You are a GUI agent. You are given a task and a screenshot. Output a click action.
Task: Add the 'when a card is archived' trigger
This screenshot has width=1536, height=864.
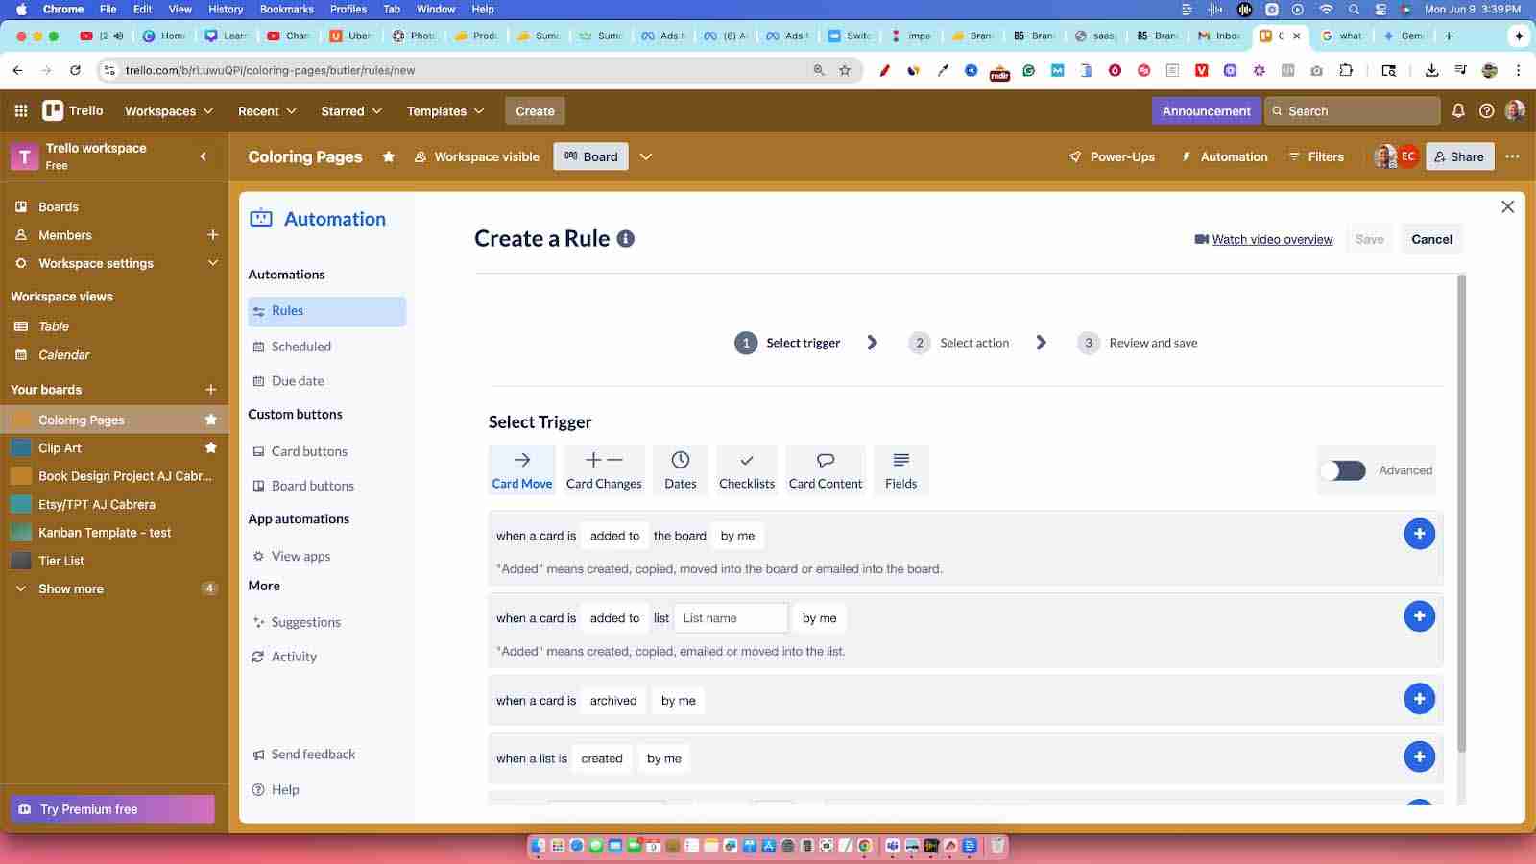[x=1419, y=699]
